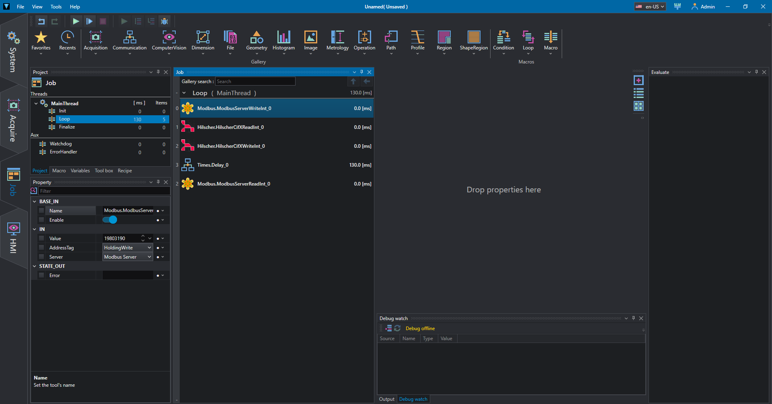
Task: Switch to the Variables tab
Action: click(80, 171)
